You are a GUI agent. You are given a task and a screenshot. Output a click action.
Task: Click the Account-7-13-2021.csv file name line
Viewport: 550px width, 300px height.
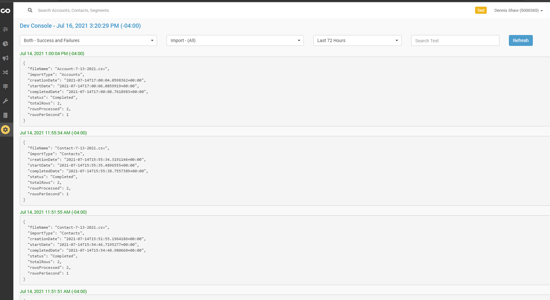(x=68, y=69)
